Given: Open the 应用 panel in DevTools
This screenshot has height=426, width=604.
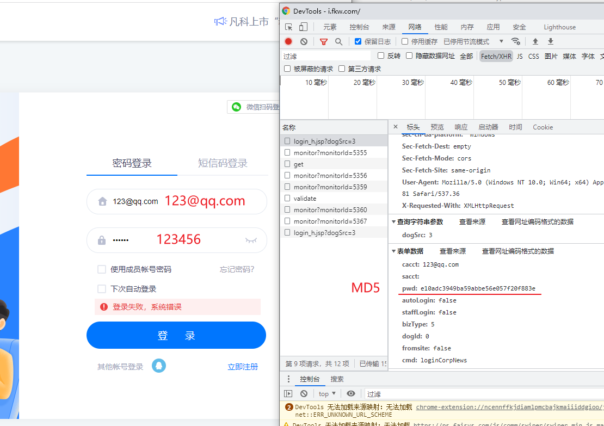Looking at the screenshot, I should click(494, 26).
